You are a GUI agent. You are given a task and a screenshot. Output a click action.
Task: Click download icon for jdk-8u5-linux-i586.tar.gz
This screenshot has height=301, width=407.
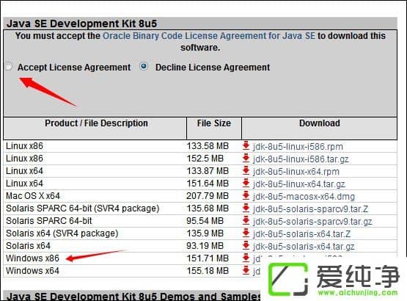[246, 159]
